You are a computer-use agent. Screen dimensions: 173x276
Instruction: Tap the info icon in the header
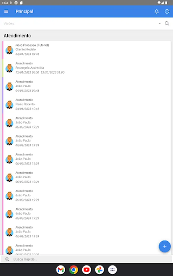click(x=167, y=11)
